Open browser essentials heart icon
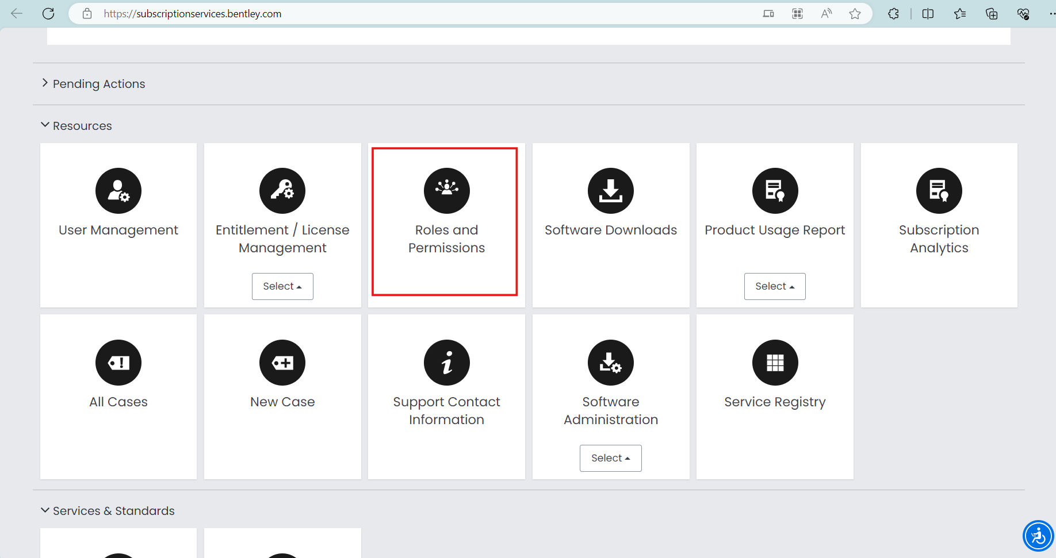 point(1023,14)
